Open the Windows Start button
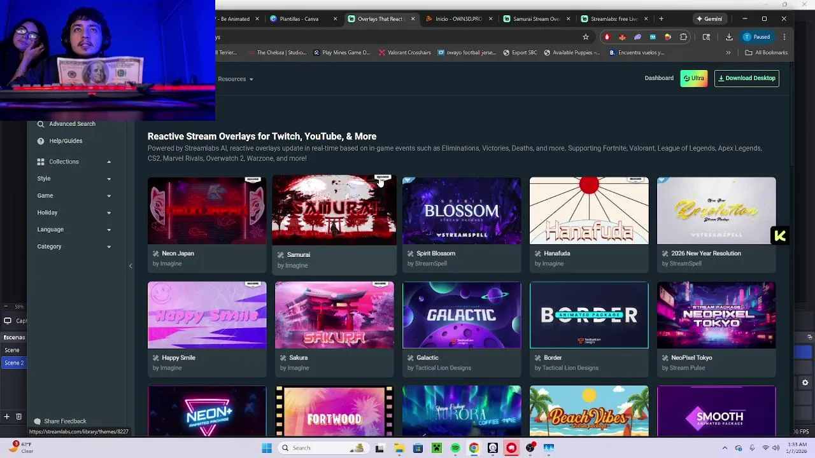 coord(267,448)
